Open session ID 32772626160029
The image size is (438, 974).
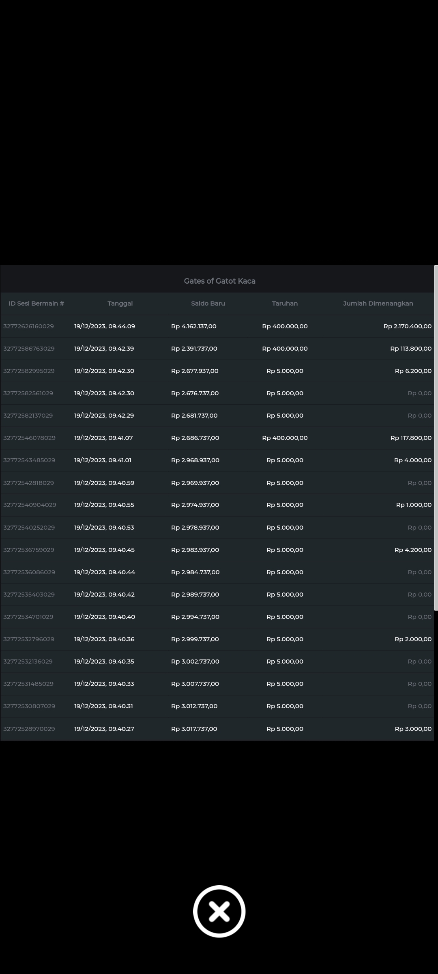coord(28,326)
